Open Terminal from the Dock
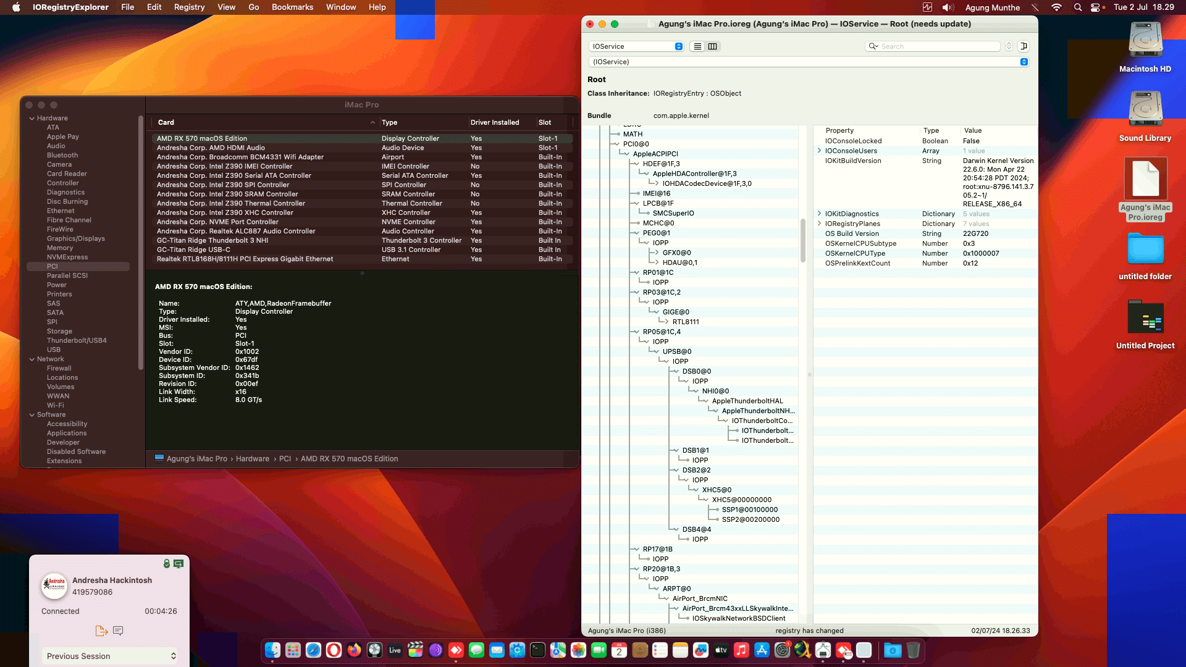 (537, 650)
